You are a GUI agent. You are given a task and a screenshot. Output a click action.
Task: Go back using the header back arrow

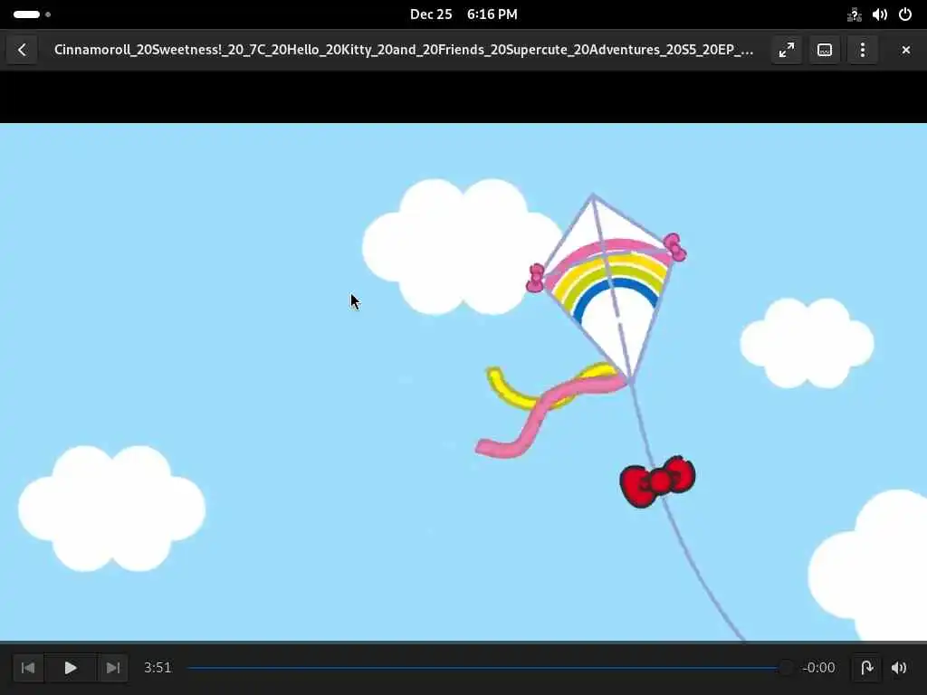22,50
